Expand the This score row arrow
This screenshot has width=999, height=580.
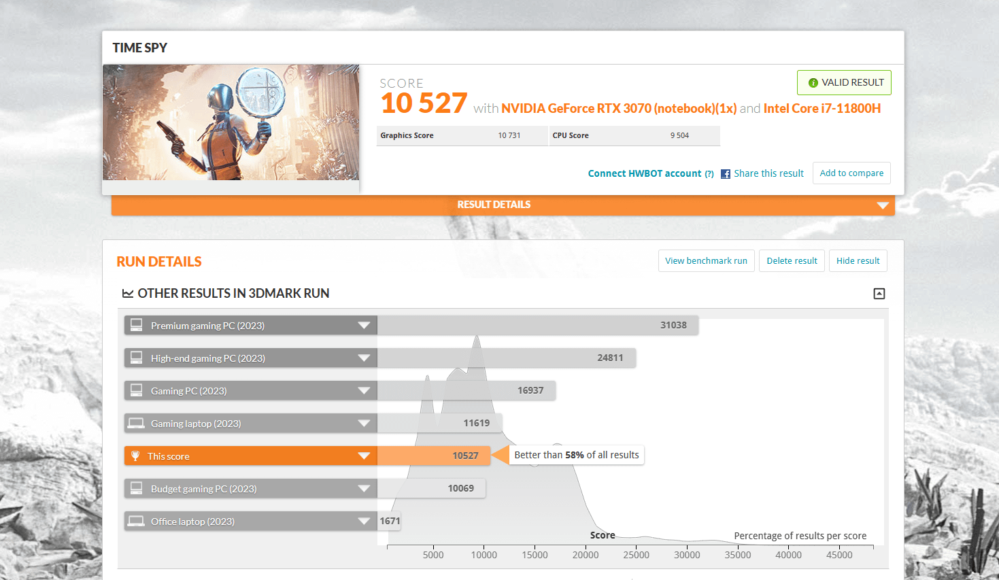coord(364,456)
